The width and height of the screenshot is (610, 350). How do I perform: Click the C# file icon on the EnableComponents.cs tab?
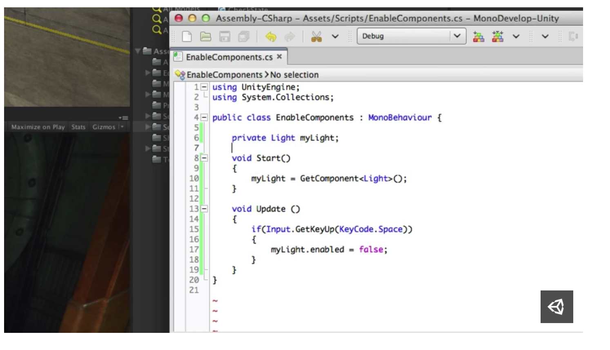coord(178,57)
